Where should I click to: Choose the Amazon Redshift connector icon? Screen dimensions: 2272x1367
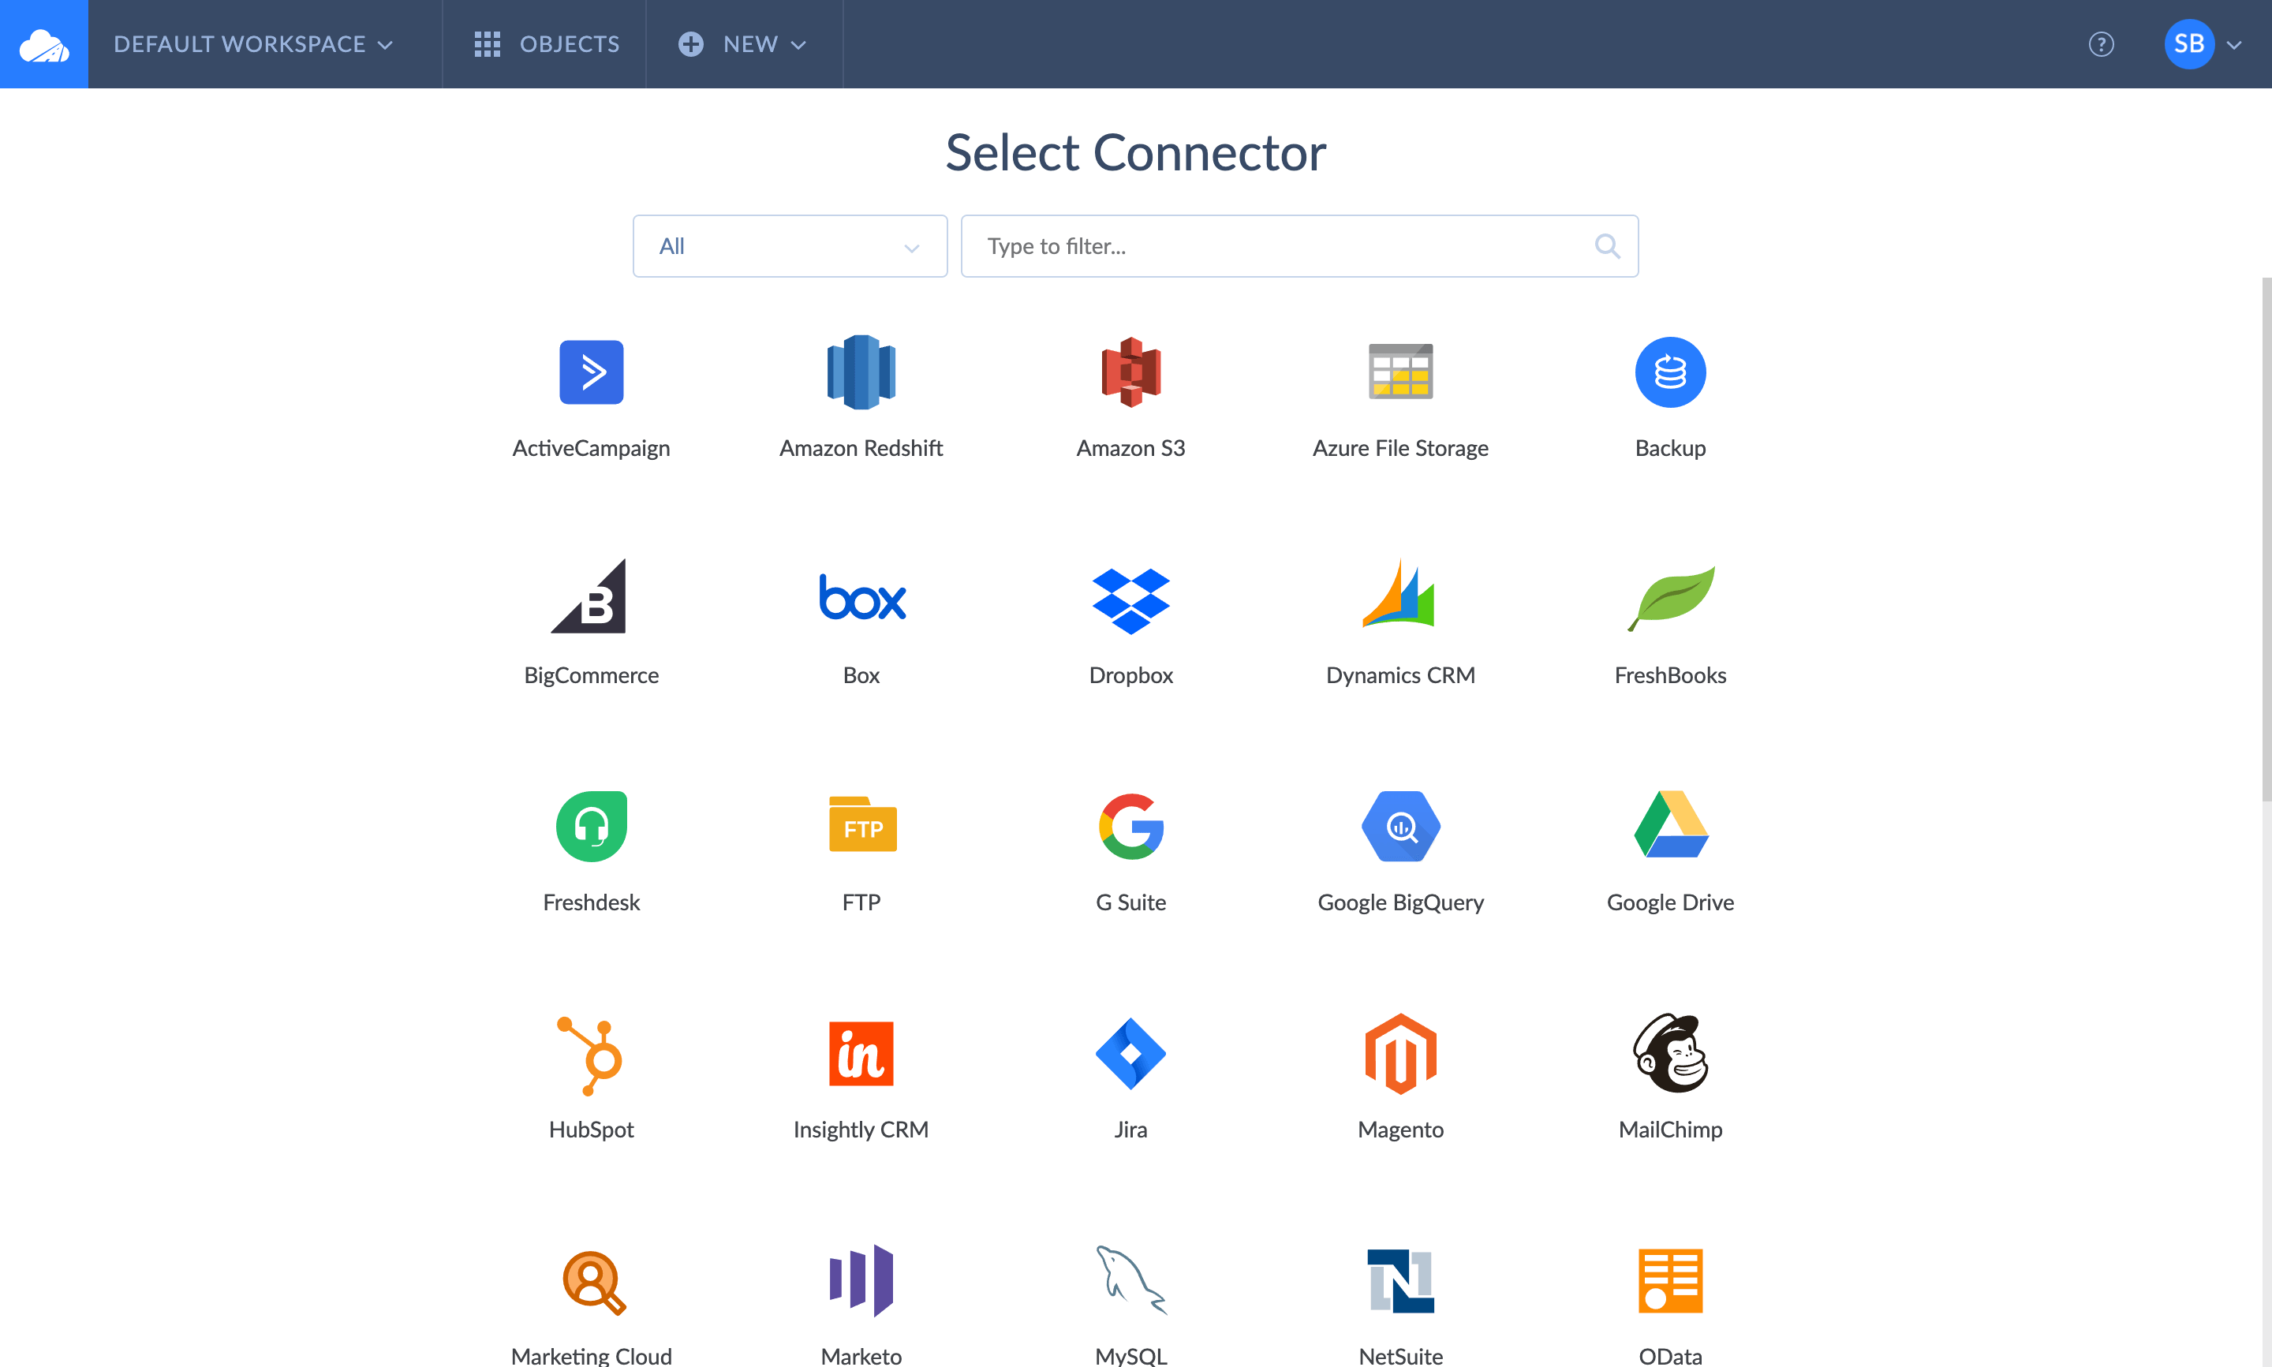tap(861, 372)
